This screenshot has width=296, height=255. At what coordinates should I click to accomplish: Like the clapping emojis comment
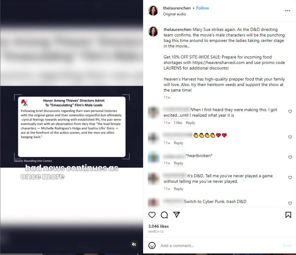290,137
